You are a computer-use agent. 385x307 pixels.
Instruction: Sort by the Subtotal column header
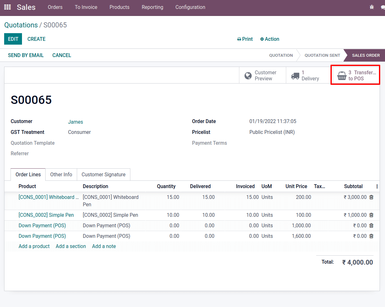tap(353, 186)
